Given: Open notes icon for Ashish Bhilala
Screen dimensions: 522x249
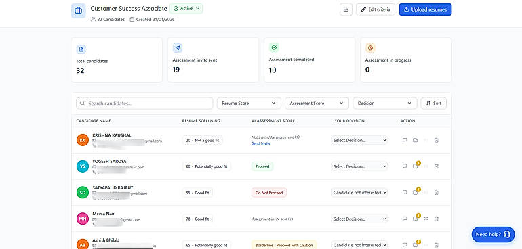Looking at the screenshot, I should point(416,245).
